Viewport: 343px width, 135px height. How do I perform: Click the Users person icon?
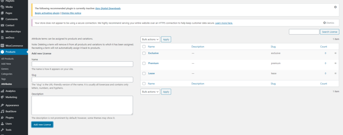click(2, 124)
